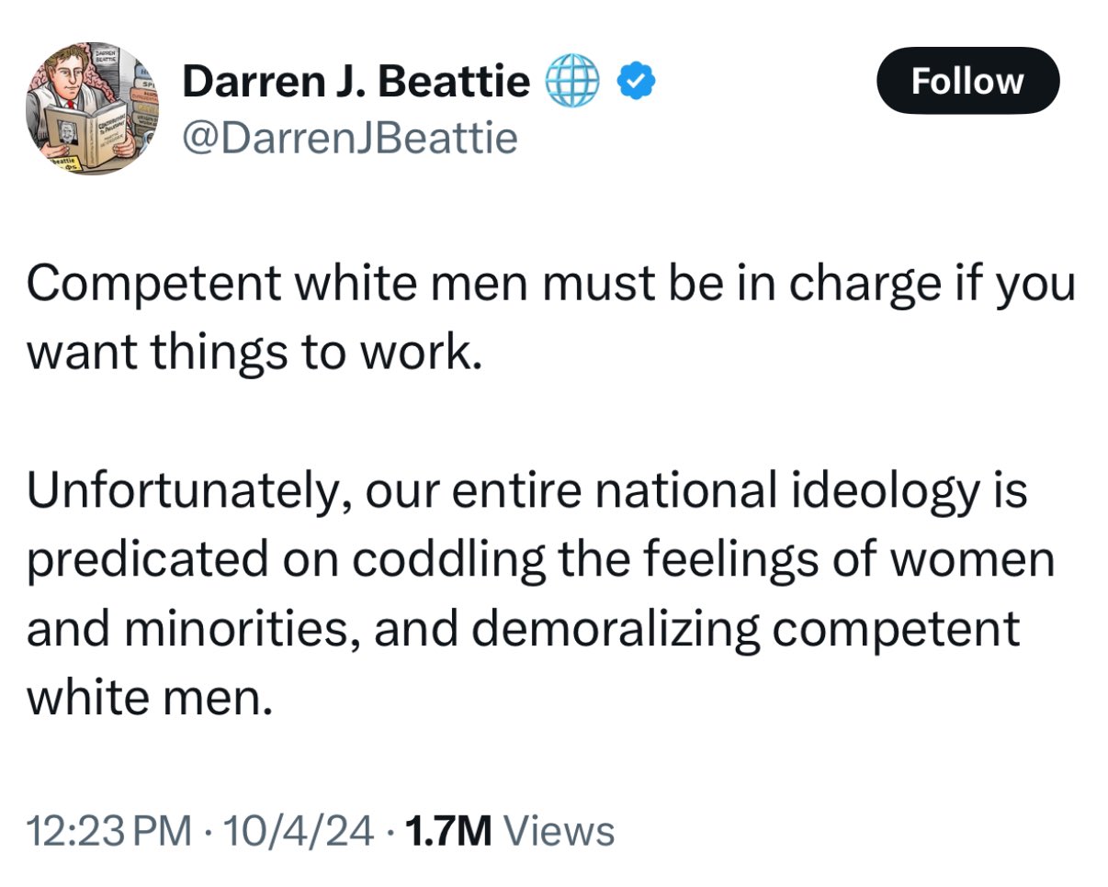The height and width of the screenshot is (887, 1108).
Task: Click the blue verified checkmark badge
Action: 634,84
